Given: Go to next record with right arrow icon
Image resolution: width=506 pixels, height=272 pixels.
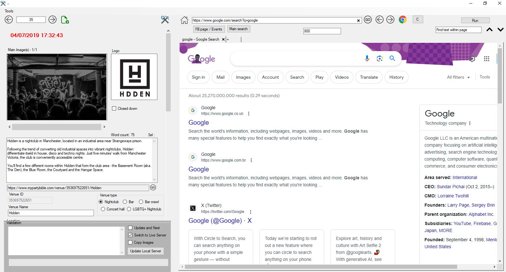Looking at the screenshot, I should pyautogui.click(x=53, y=20).
